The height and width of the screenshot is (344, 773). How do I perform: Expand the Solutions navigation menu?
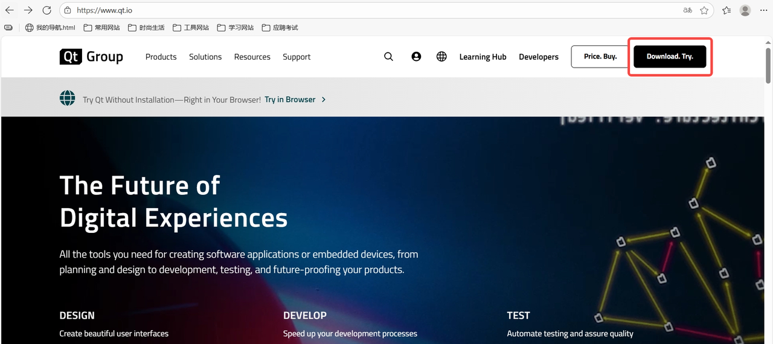coord(205,57)
